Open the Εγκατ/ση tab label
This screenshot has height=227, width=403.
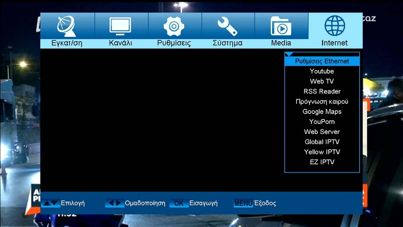pos(67,43)
